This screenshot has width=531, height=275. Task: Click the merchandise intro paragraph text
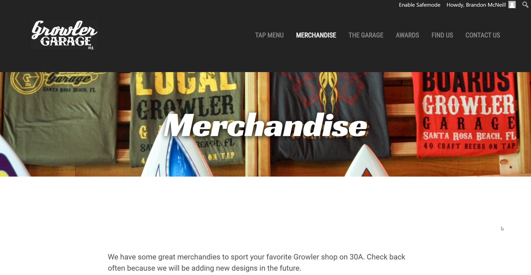[256, 263]
